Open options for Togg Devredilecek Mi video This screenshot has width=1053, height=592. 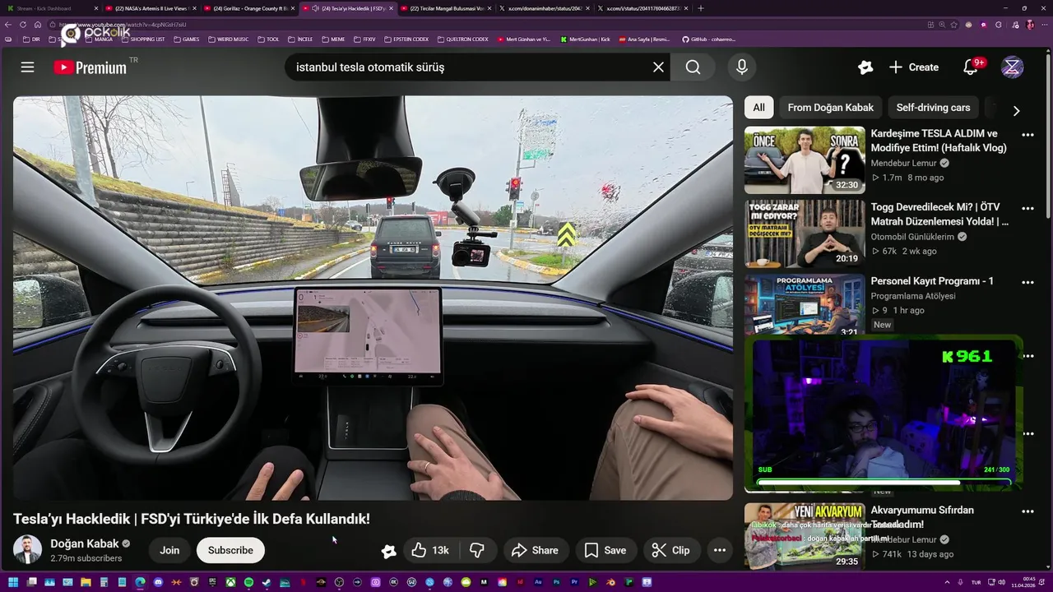pos(1027,209)
